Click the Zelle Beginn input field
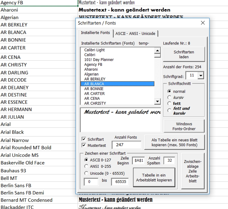This screenshot has height=209, width=228. click(139, 161)
